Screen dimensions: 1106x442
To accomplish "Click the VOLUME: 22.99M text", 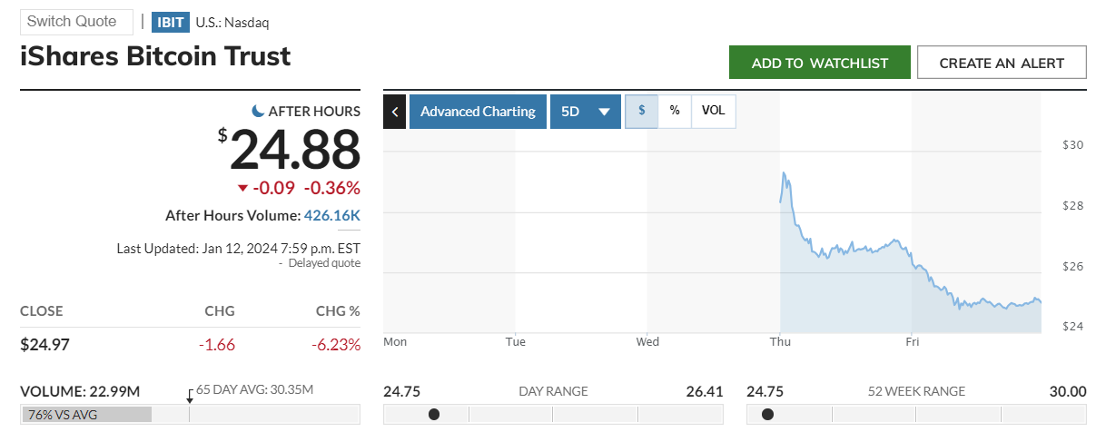I will pyautogui.click(x=80, y=392).
